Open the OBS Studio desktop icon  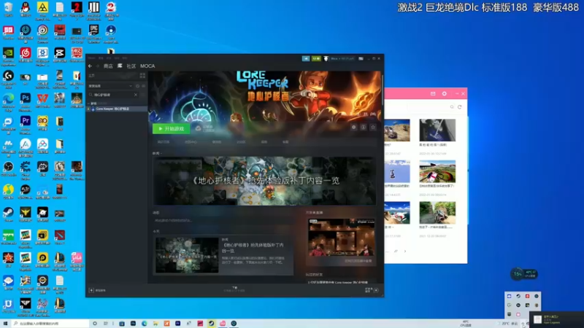point(8,168)
